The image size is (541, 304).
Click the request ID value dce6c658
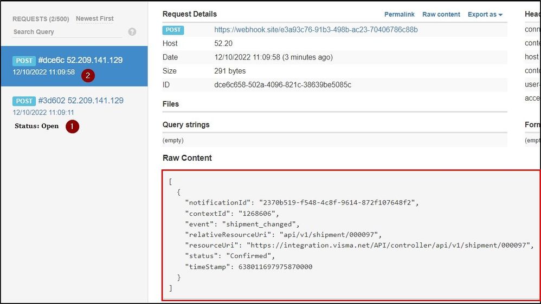tap(282, 85)
